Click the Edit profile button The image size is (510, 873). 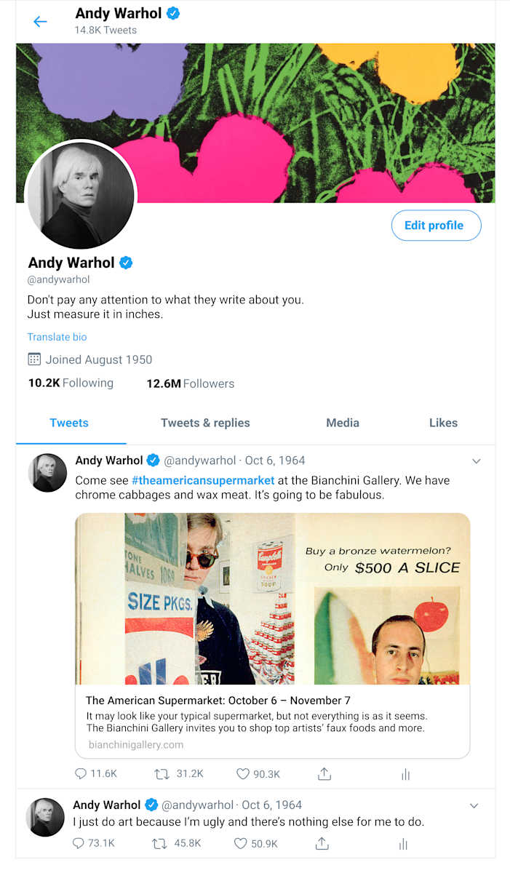click(x=436, y=226)
